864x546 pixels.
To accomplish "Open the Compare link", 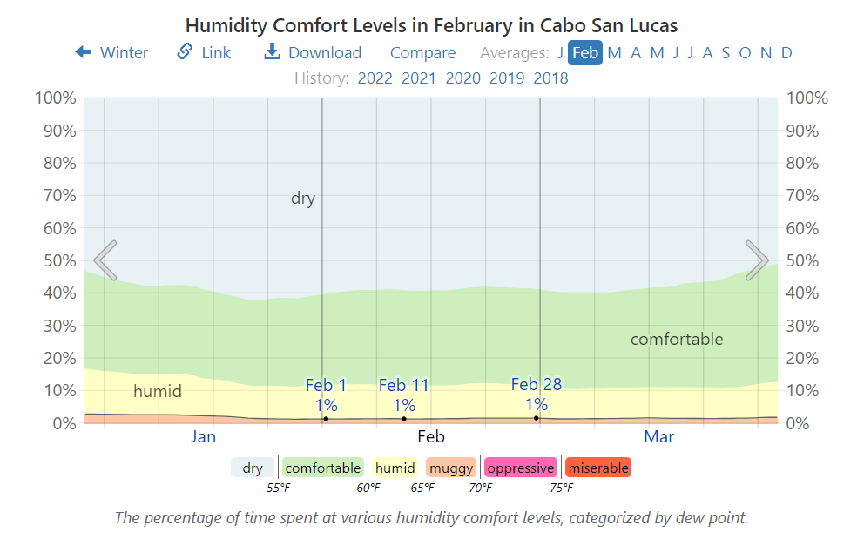I will [x=422, y=53].
